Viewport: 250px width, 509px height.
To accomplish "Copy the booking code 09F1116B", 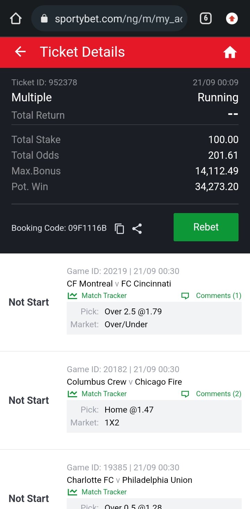I will click(x=119, y=228).
